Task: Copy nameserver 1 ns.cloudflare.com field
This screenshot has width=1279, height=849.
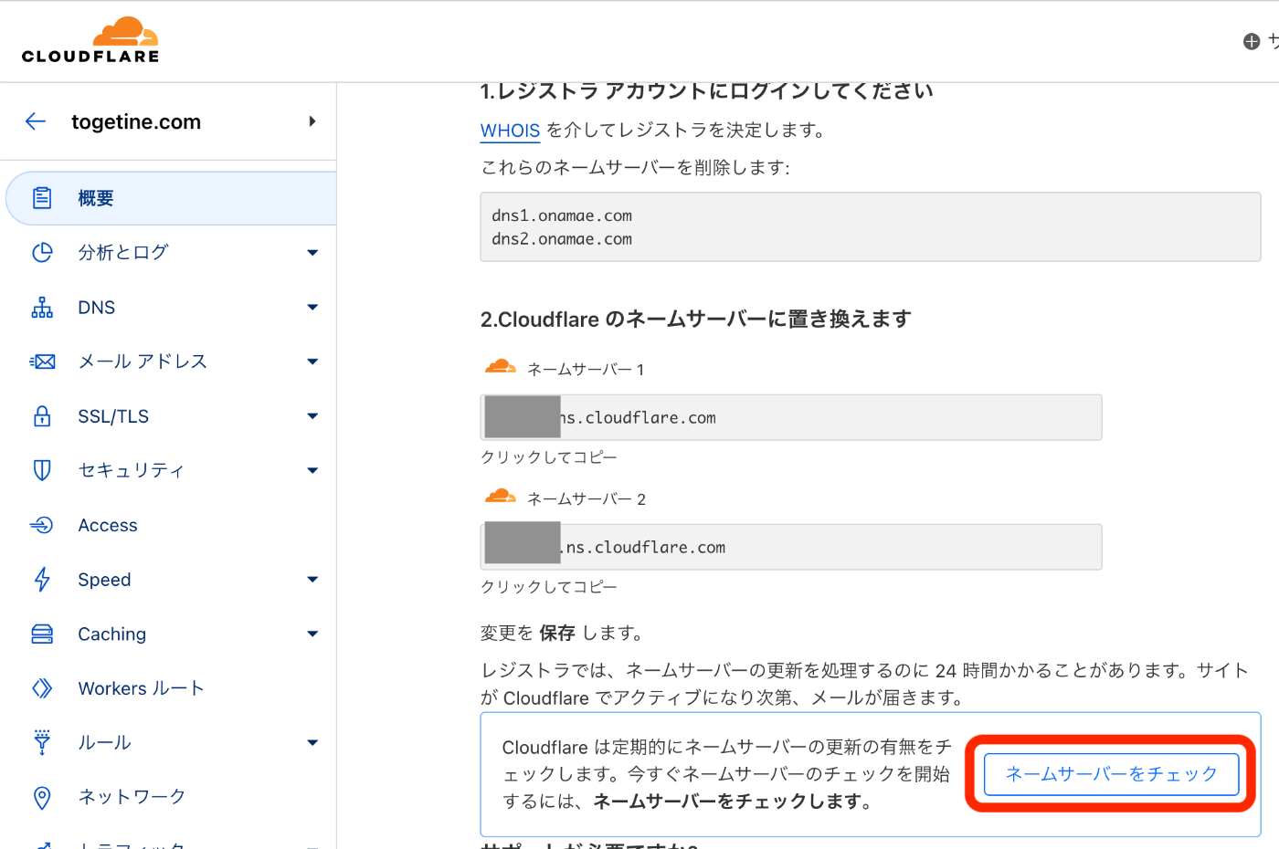Action: [791, 417]
